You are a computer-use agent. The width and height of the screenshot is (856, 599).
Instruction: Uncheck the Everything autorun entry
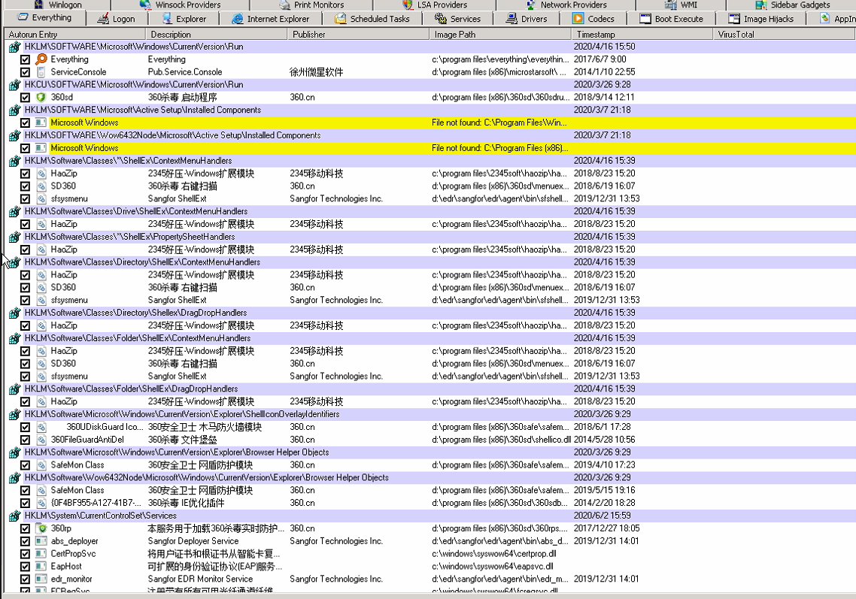[x=25, y=59]
